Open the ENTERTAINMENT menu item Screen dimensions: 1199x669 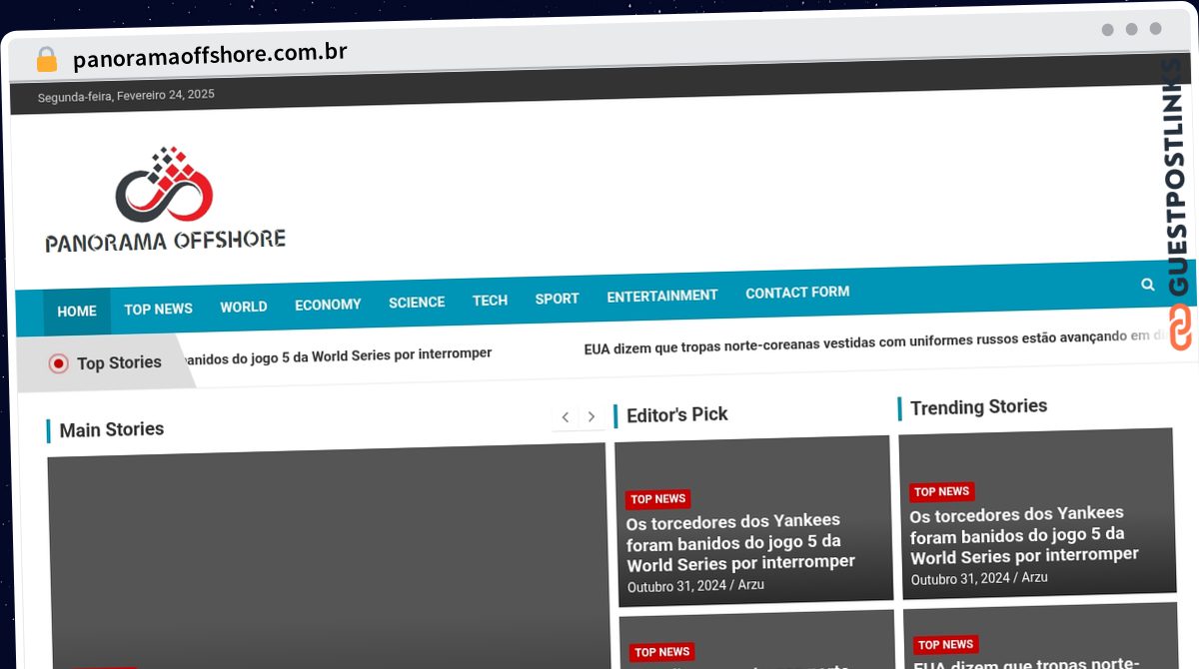point(662,296)
